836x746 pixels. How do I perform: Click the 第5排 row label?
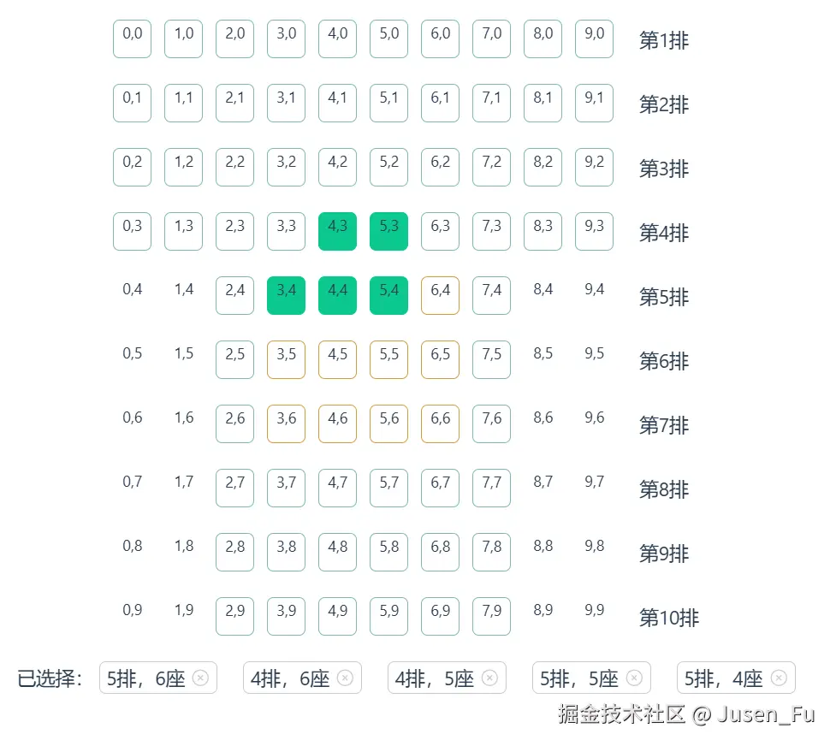pos(664,297)
